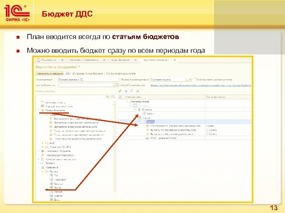The height and width of the screenshot is (213, 285).
Task: Select the 'Декада' period item
Action: [58, 192]
